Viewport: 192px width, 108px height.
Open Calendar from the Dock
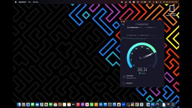click(x=55, y=105)
